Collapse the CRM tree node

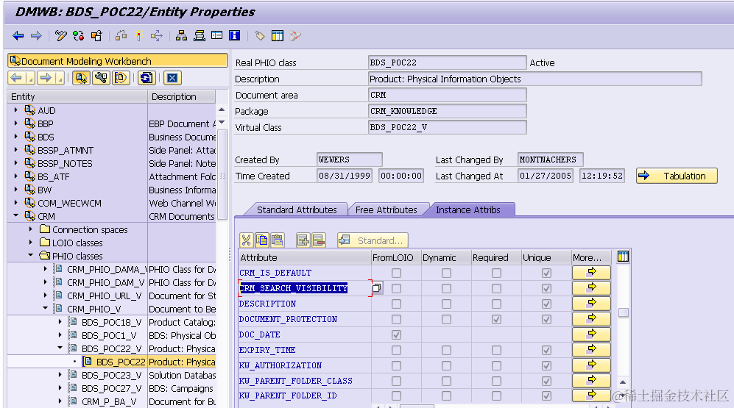[16, 216]
